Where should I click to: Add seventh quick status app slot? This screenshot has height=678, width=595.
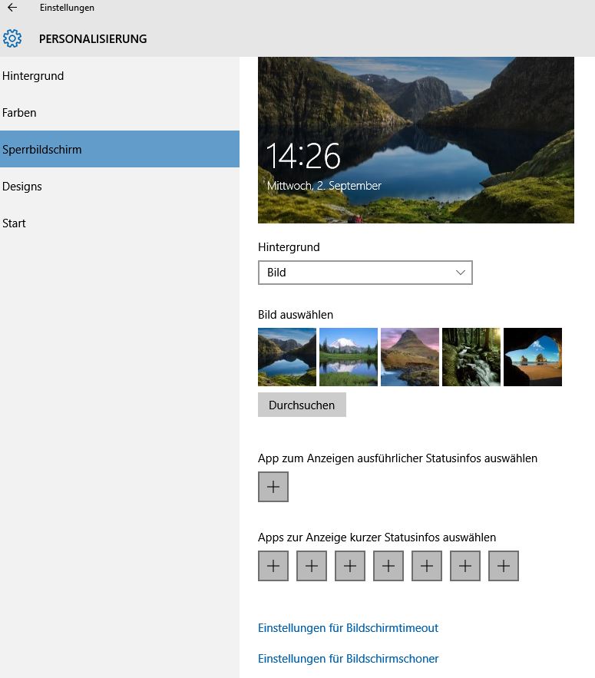(x=504, y=566)
